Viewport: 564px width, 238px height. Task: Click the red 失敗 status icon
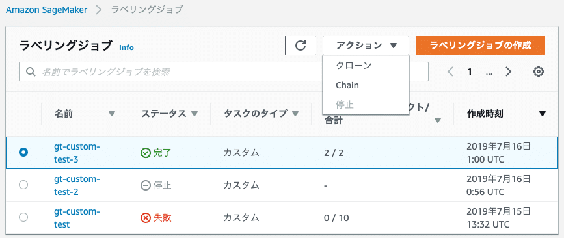[145, 217]
